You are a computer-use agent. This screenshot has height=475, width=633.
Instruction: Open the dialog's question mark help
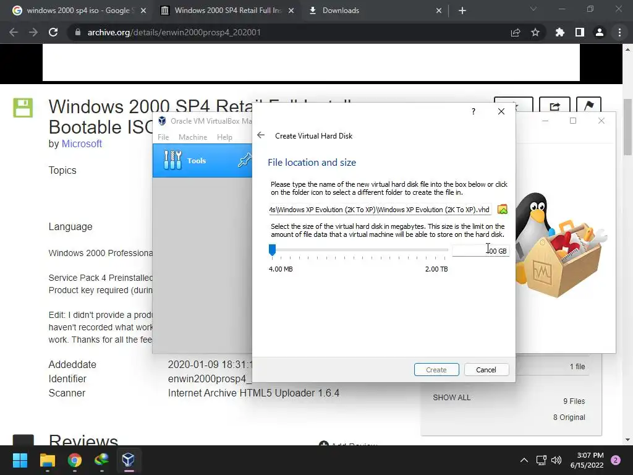(473, 111)
